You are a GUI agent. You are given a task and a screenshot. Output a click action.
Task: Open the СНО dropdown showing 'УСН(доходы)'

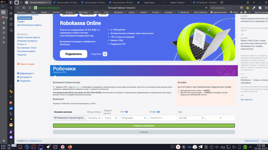pyautogui.click(x=133, y=118)
